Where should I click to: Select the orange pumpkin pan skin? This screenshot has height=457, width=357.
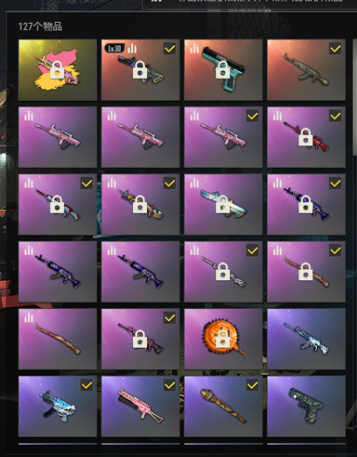pos(223,339)
